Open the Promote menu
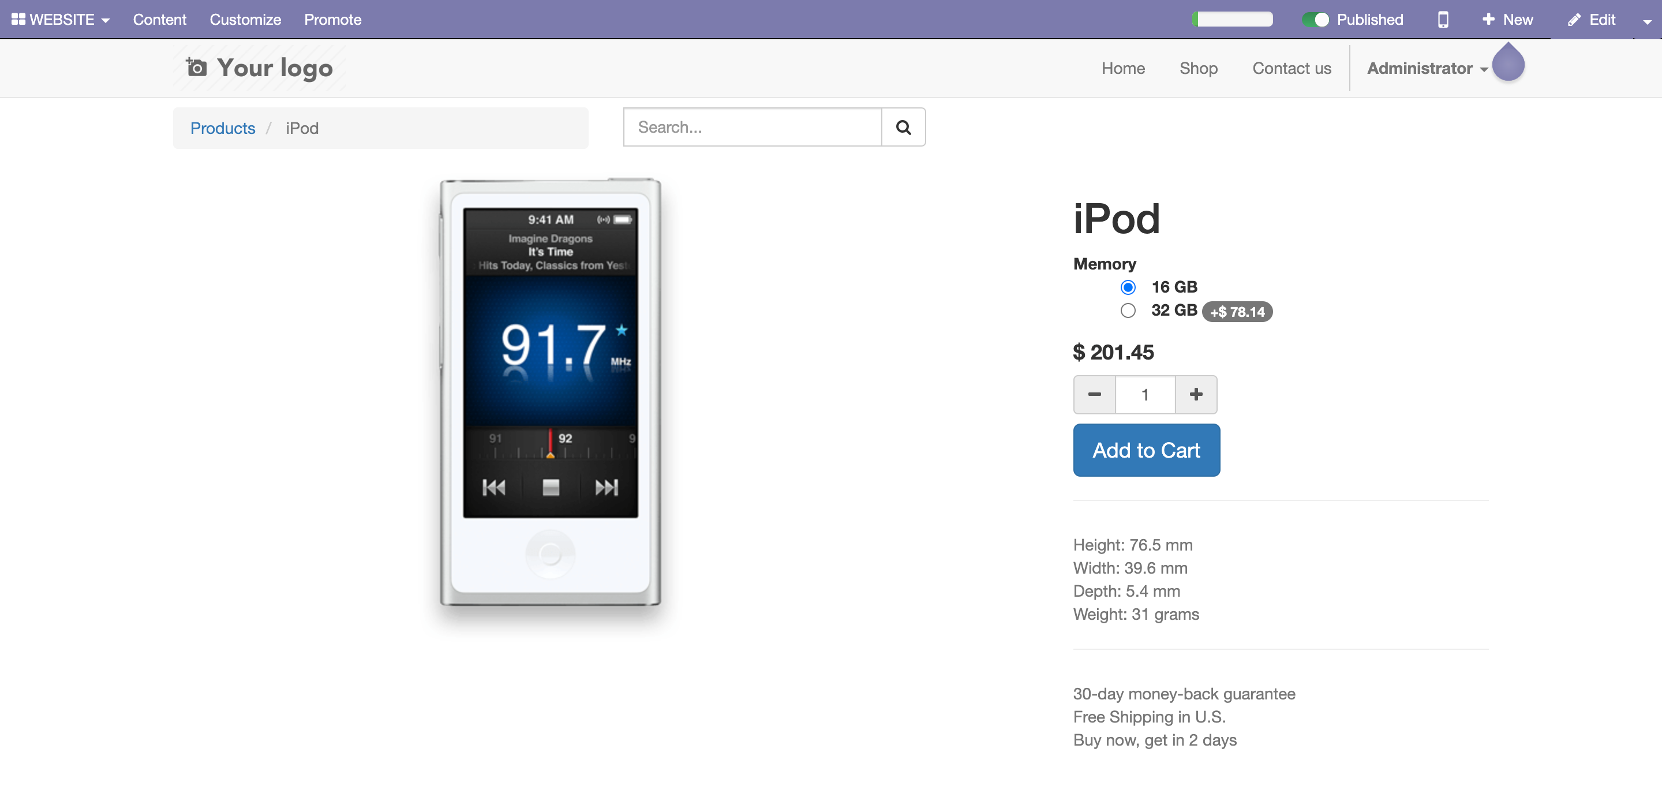This screenshot has width=1662, height=786. [332, 20]
